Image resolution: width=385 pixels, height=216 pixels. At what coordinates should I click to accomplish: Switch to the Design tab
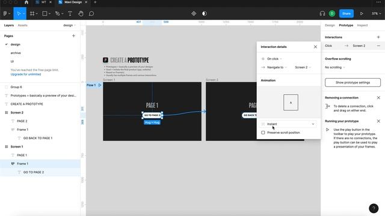click(330, 25)
